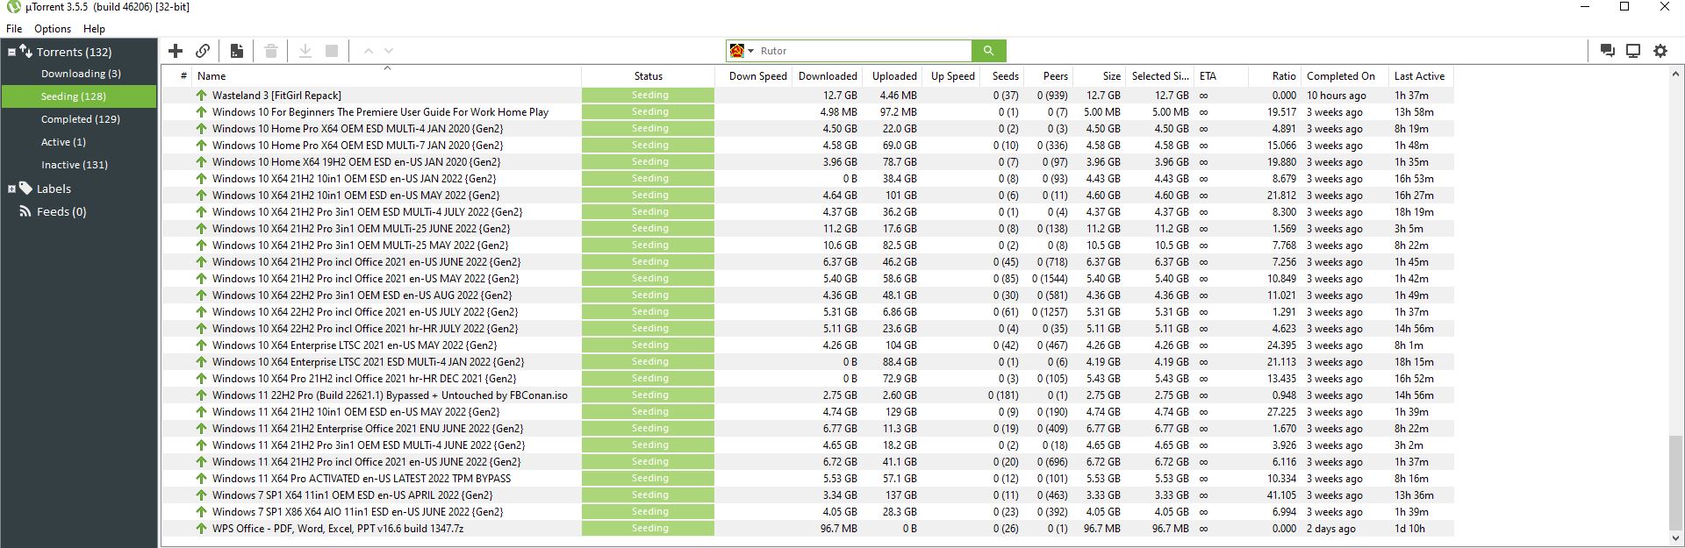
Task: Sort by the Uploaded column header
Action: click(894, 76)
